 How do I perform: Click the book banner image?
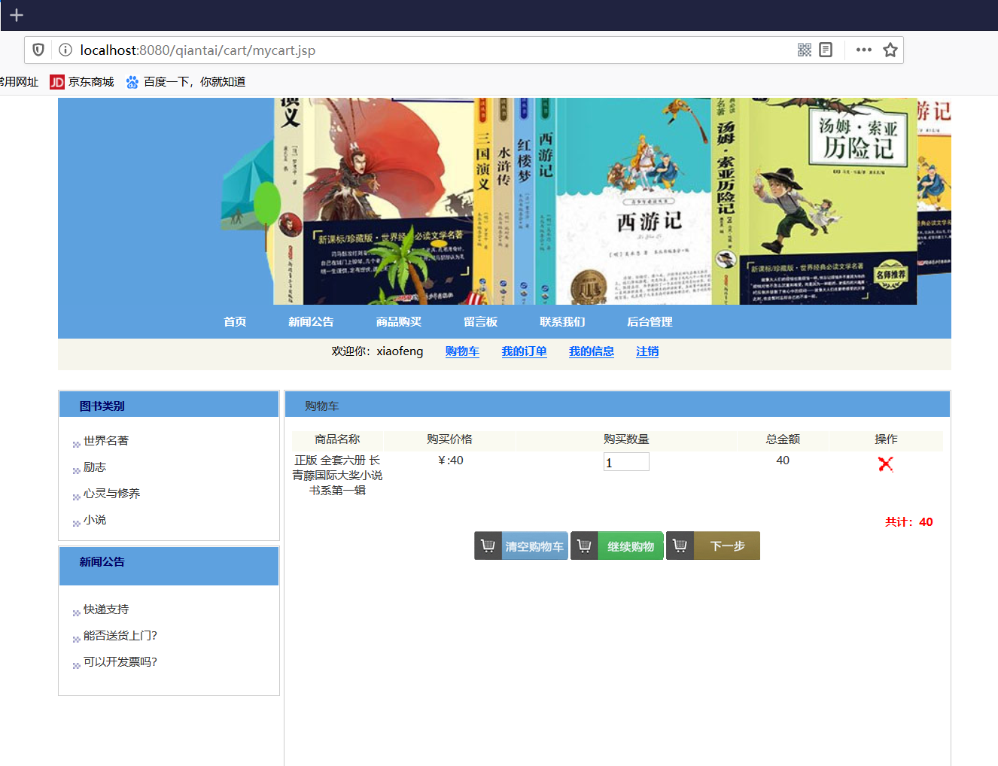pos(504,201)
